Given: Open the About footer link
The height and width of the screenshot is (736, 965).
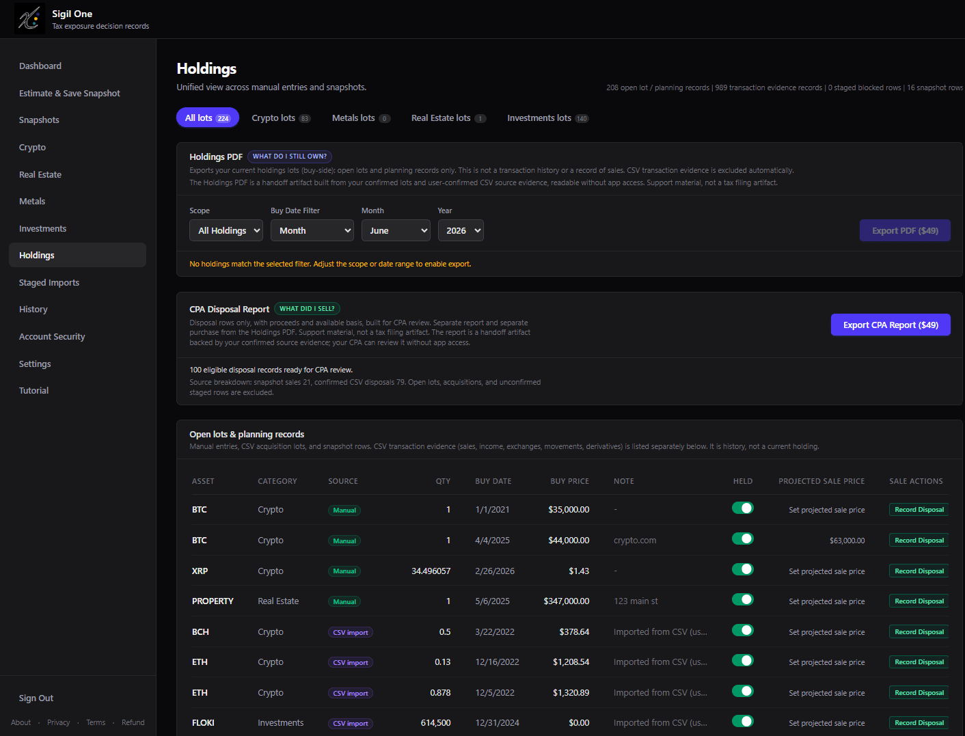Looking at the screenshot, I should coord(21,722).
